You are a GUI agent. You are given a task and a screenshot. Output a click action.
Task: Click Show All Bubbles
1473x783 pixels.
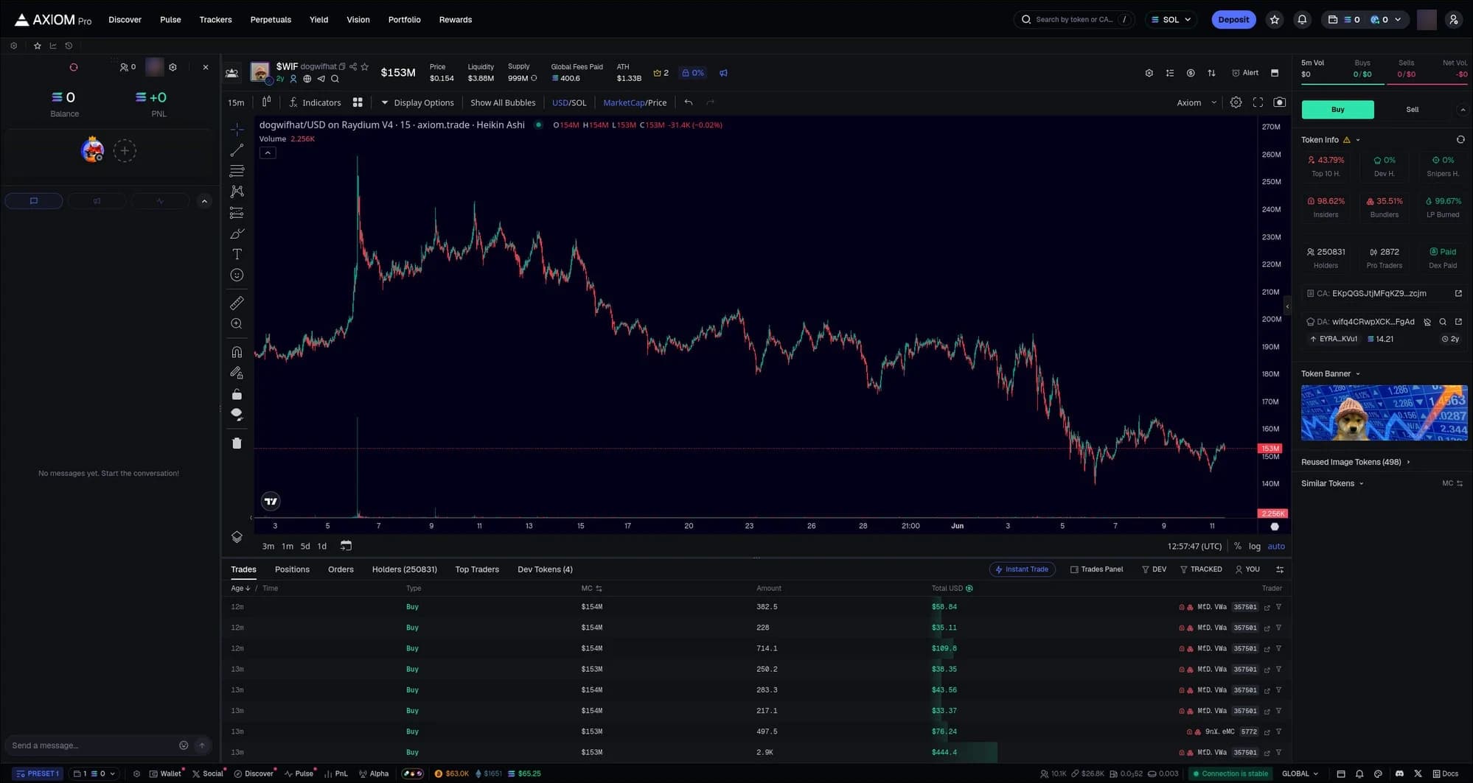tap(503, 102)
